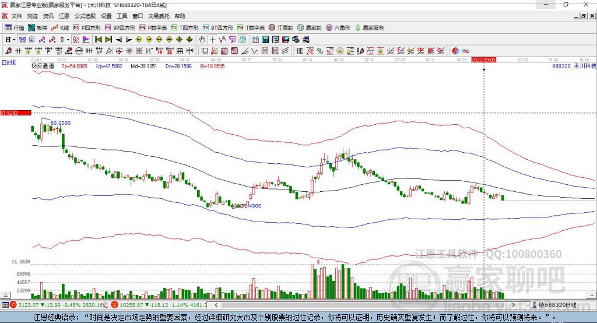Click the 沪 index status icon

13,305
